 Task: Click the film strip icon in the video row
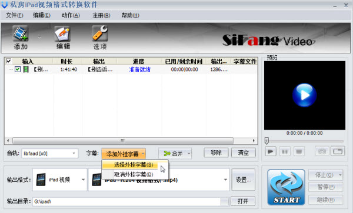[x=26, y=69]
